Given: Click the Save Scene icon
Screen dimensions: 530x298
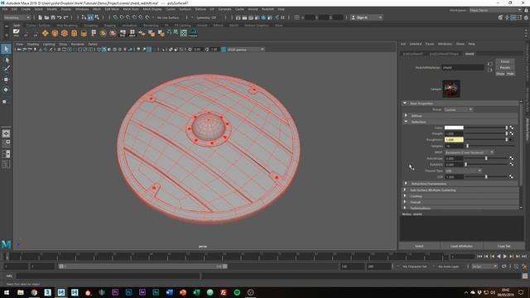Looking at the screenshot, I should (53, 17).
